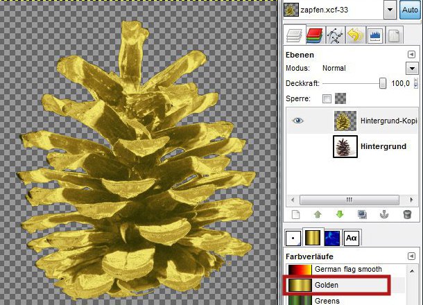This screenshot has height=305, width=423.
Task: Switch to the Layers tab
Action: click(294, 35)
